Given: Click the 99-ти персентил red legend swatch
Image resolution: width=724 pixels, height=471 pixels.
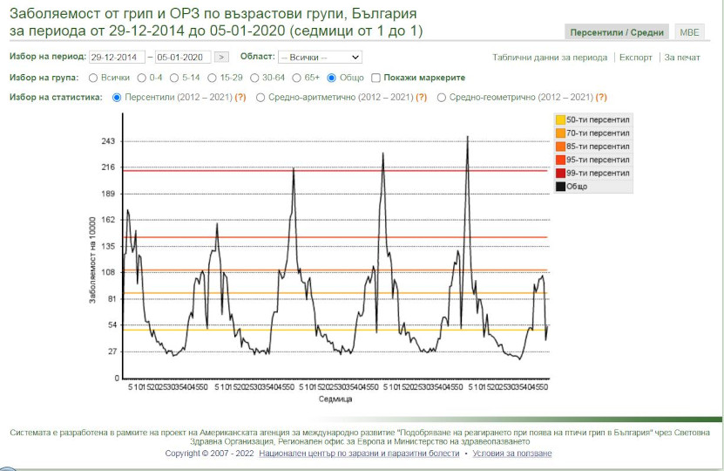Looking at the screenshot, I should point(560,174).
